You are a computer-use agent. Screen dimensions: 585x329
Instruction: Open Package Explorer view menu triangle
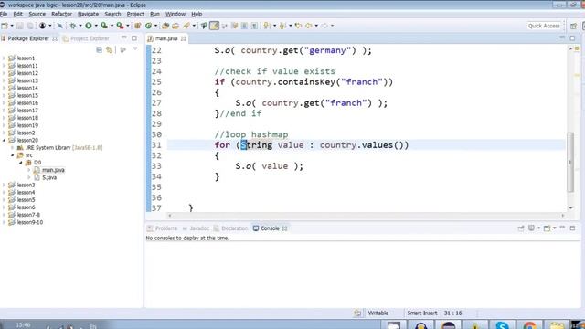(135, 48)
